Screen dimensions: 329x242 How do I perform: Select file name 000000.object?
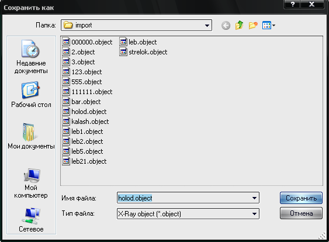tap(92, 42)
